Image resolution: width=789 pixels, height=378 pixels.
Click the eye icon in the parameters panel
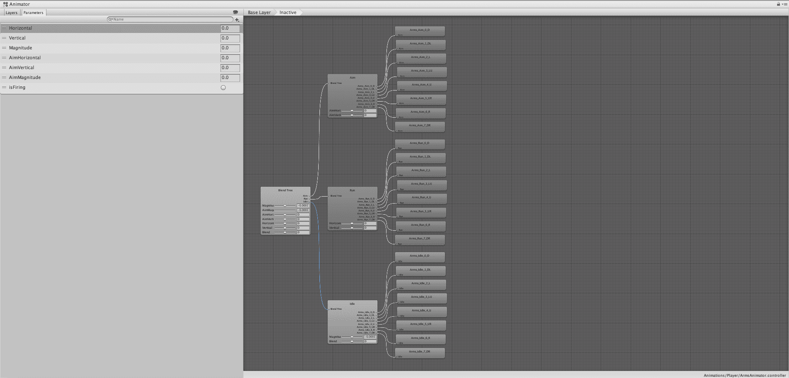click(x=235, y=12)
